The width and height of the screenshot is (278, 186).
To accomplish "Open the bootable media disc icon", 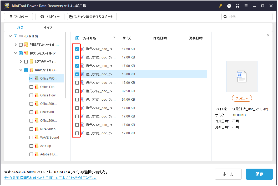I will pos(229,6).
